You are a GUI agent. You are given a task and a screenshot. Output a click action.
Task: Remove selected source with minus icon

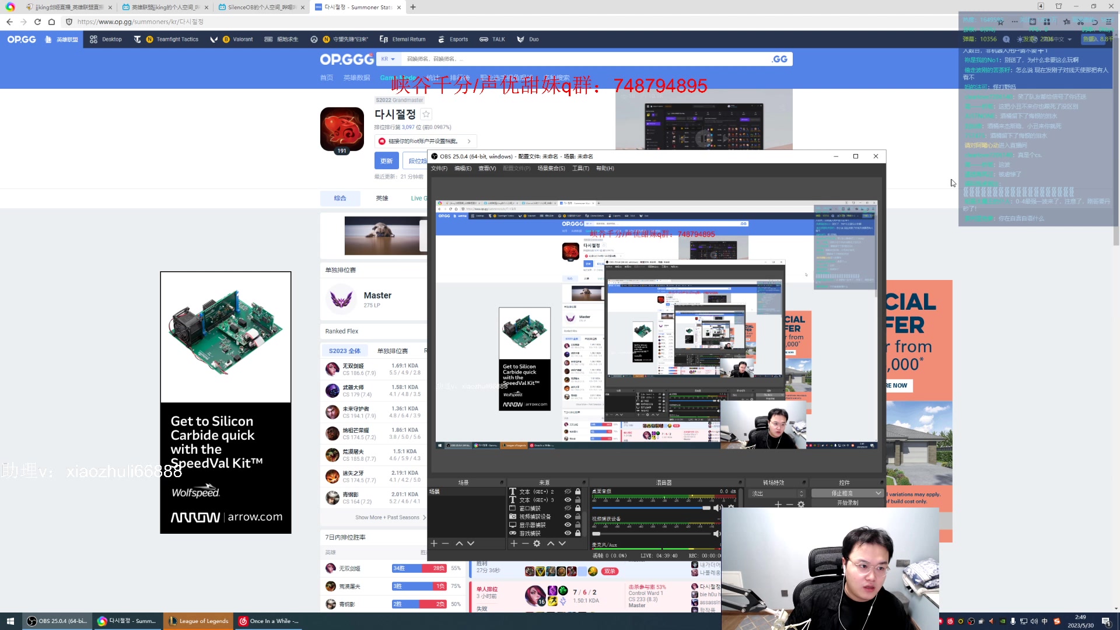click(525, 544)
